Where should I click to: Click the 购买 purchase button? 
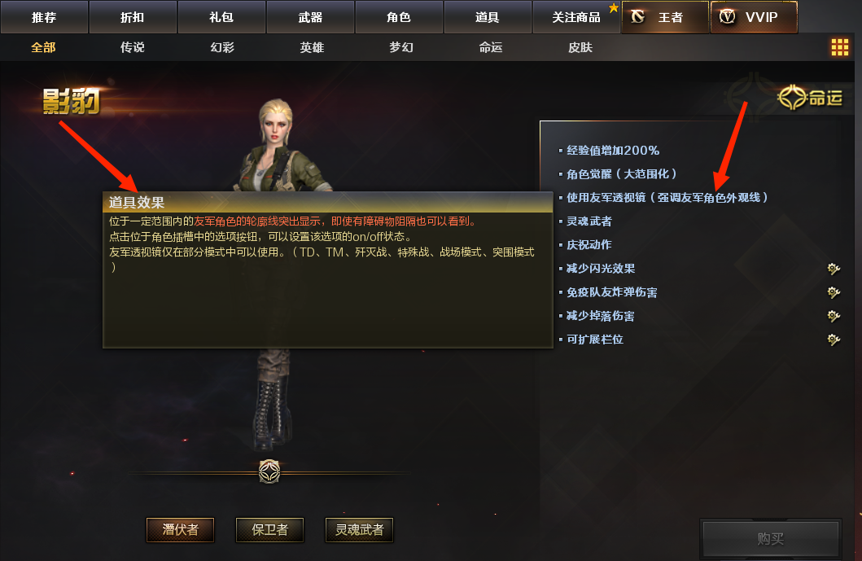pos(771,539)
